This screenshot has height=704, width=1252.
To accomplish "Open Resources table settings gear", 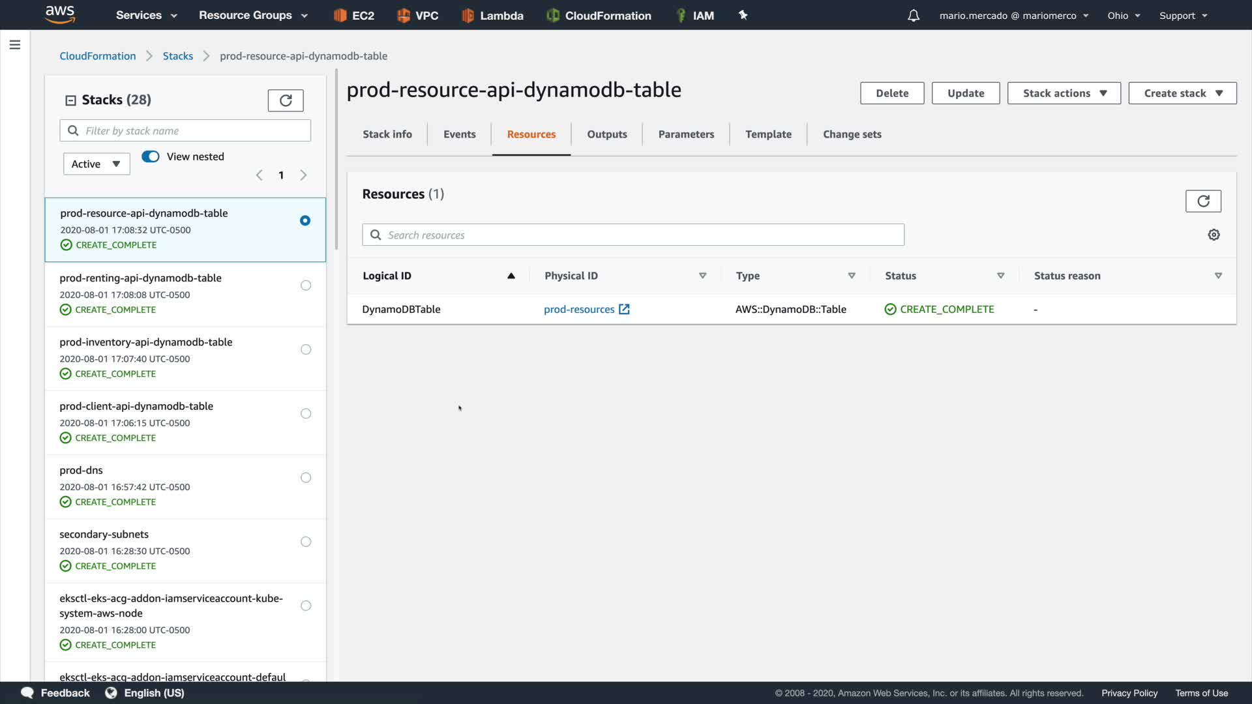I will (1213, 235).
